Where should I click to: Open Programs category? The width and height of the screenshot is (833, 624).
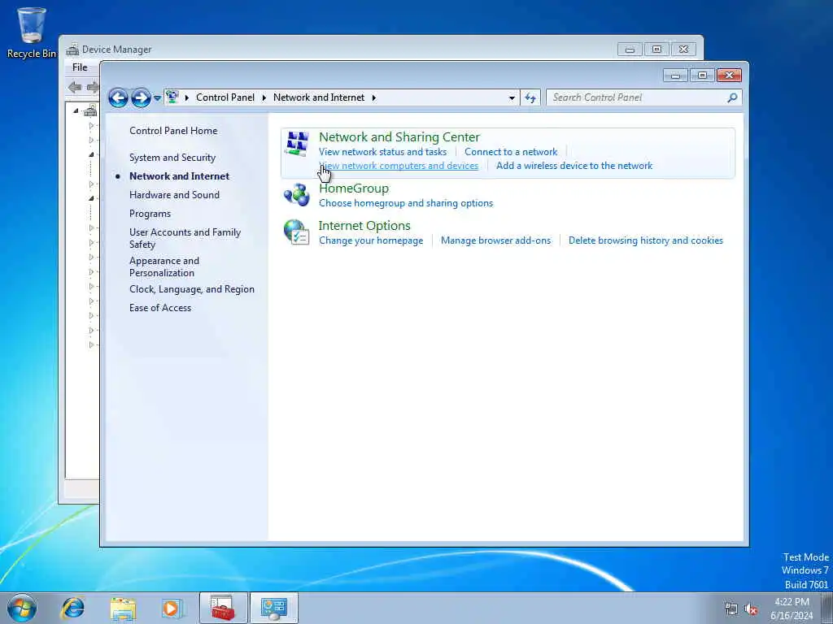pyautogui.click(x=150, y=214)
